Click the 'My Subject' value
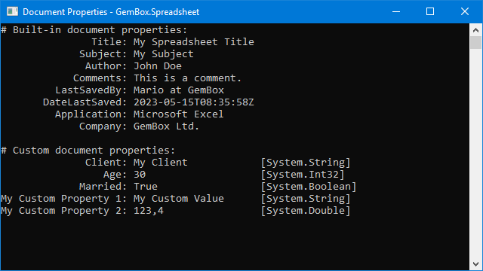 163,54
